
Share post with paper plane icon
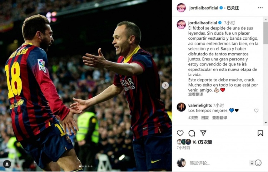(203, 133)
